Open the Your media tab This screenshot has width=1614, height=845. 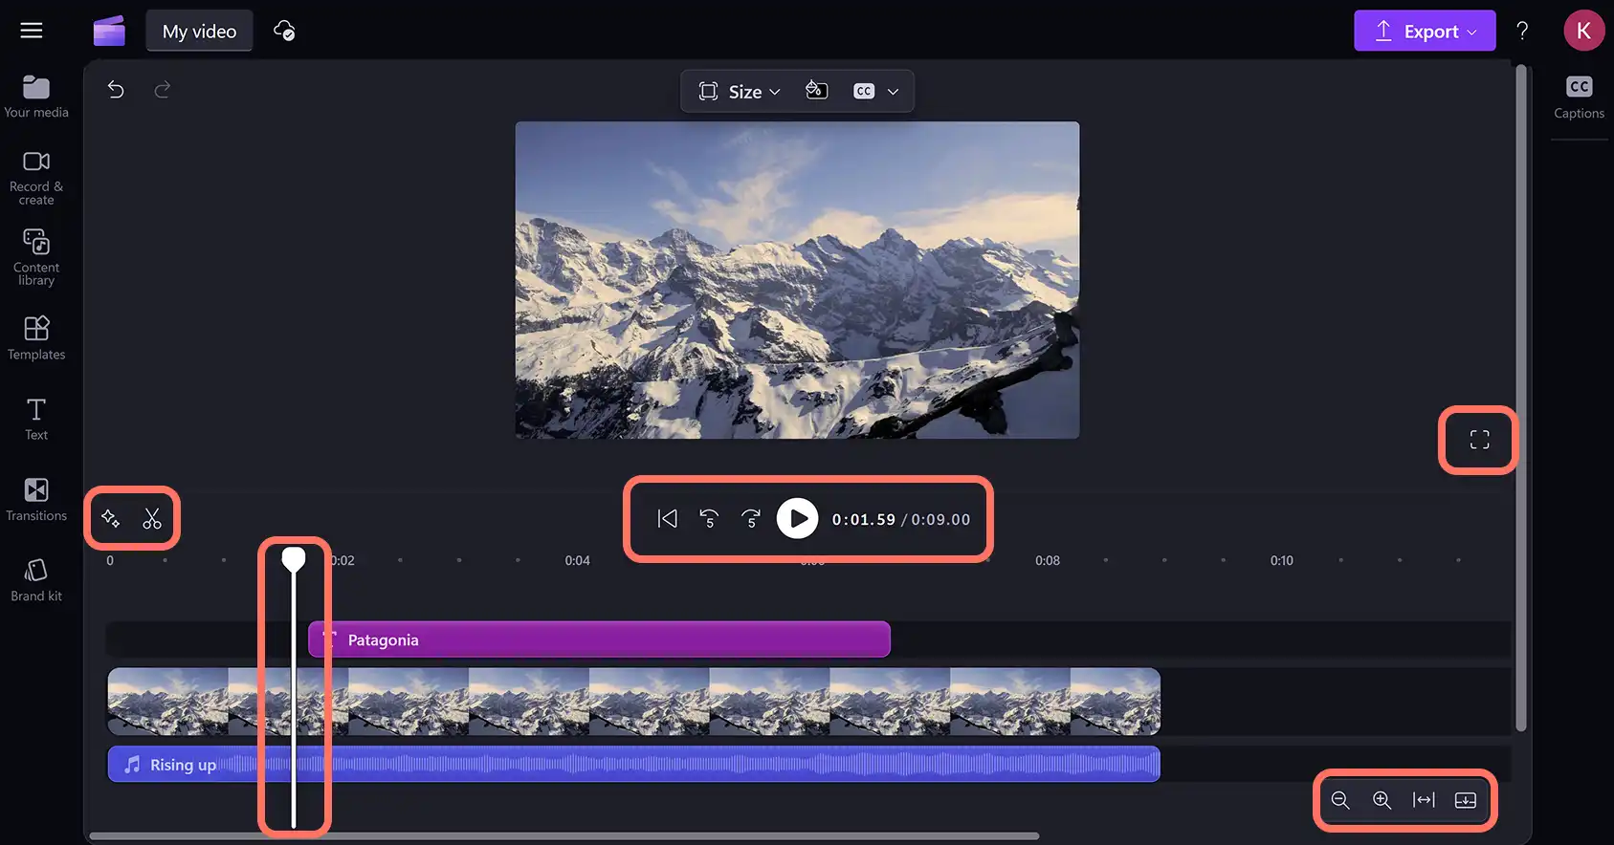point(36,97)
